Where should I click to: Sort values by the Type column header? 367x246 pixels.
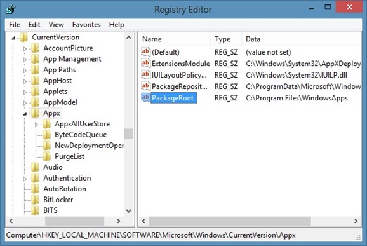226,39
